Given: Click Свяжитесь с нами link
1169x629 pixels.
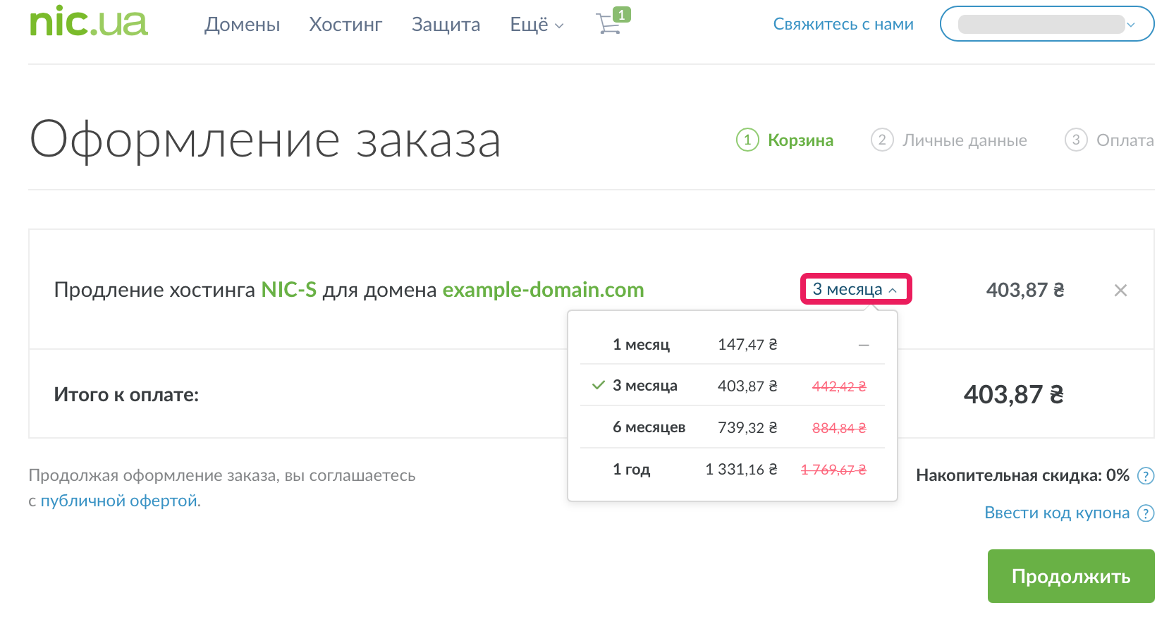Looking at the screenshot, I should coord(843,24).
